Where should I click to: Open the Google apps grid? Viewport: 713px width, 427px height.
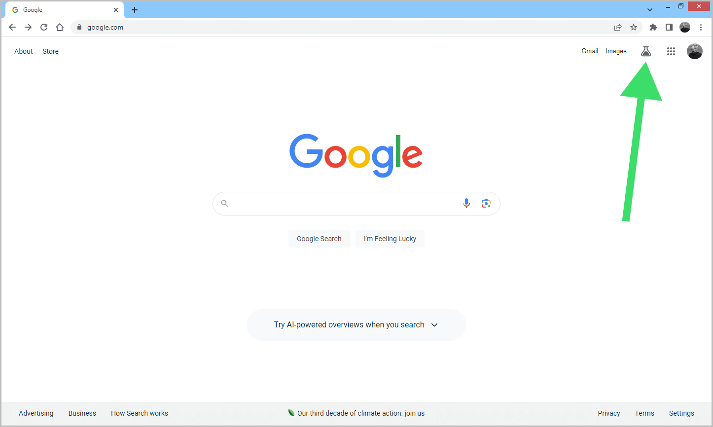671,51
